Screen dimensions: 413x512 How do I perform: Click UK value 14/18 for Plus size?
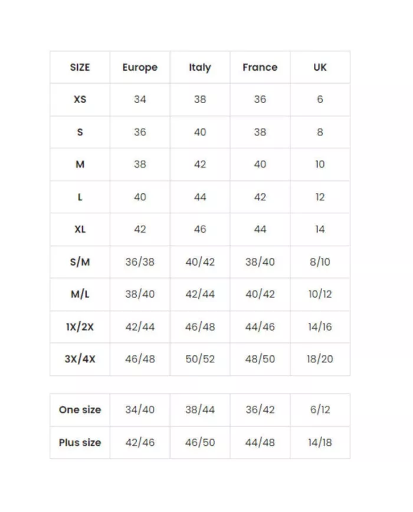pos(320,442)
